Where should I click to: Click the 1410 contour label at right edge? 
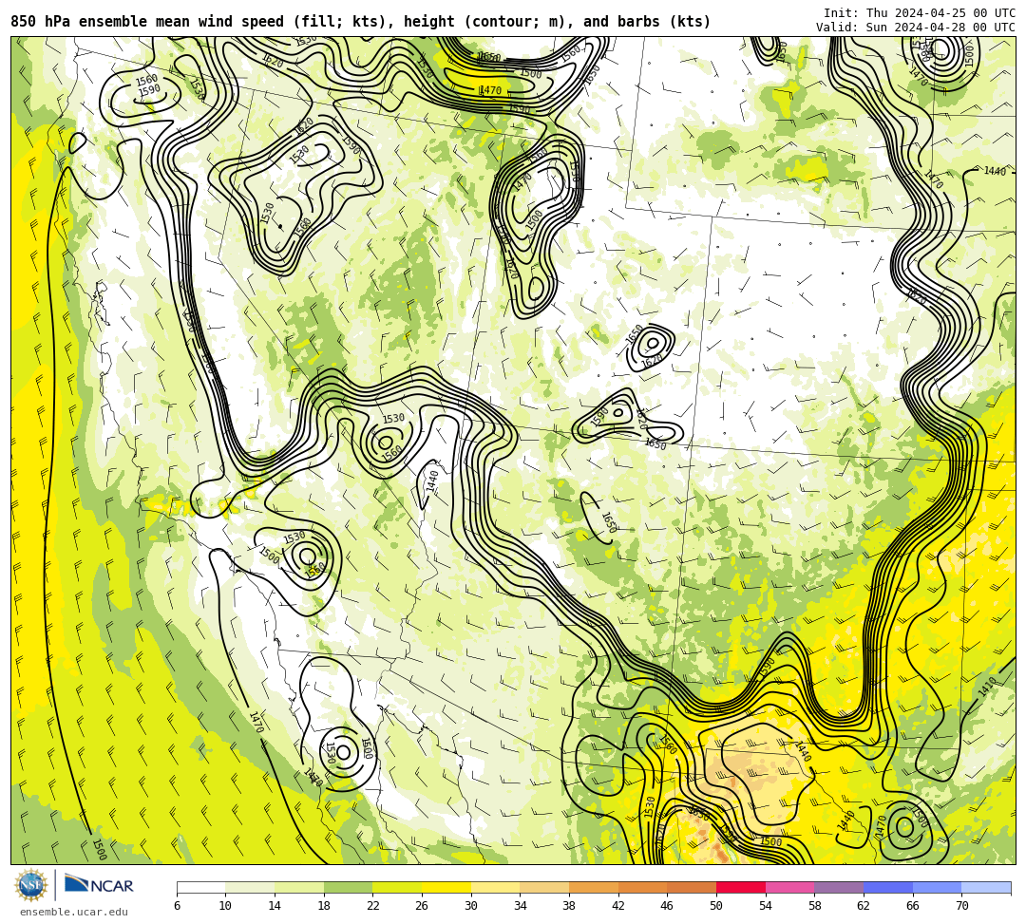(x=987, y=687)
